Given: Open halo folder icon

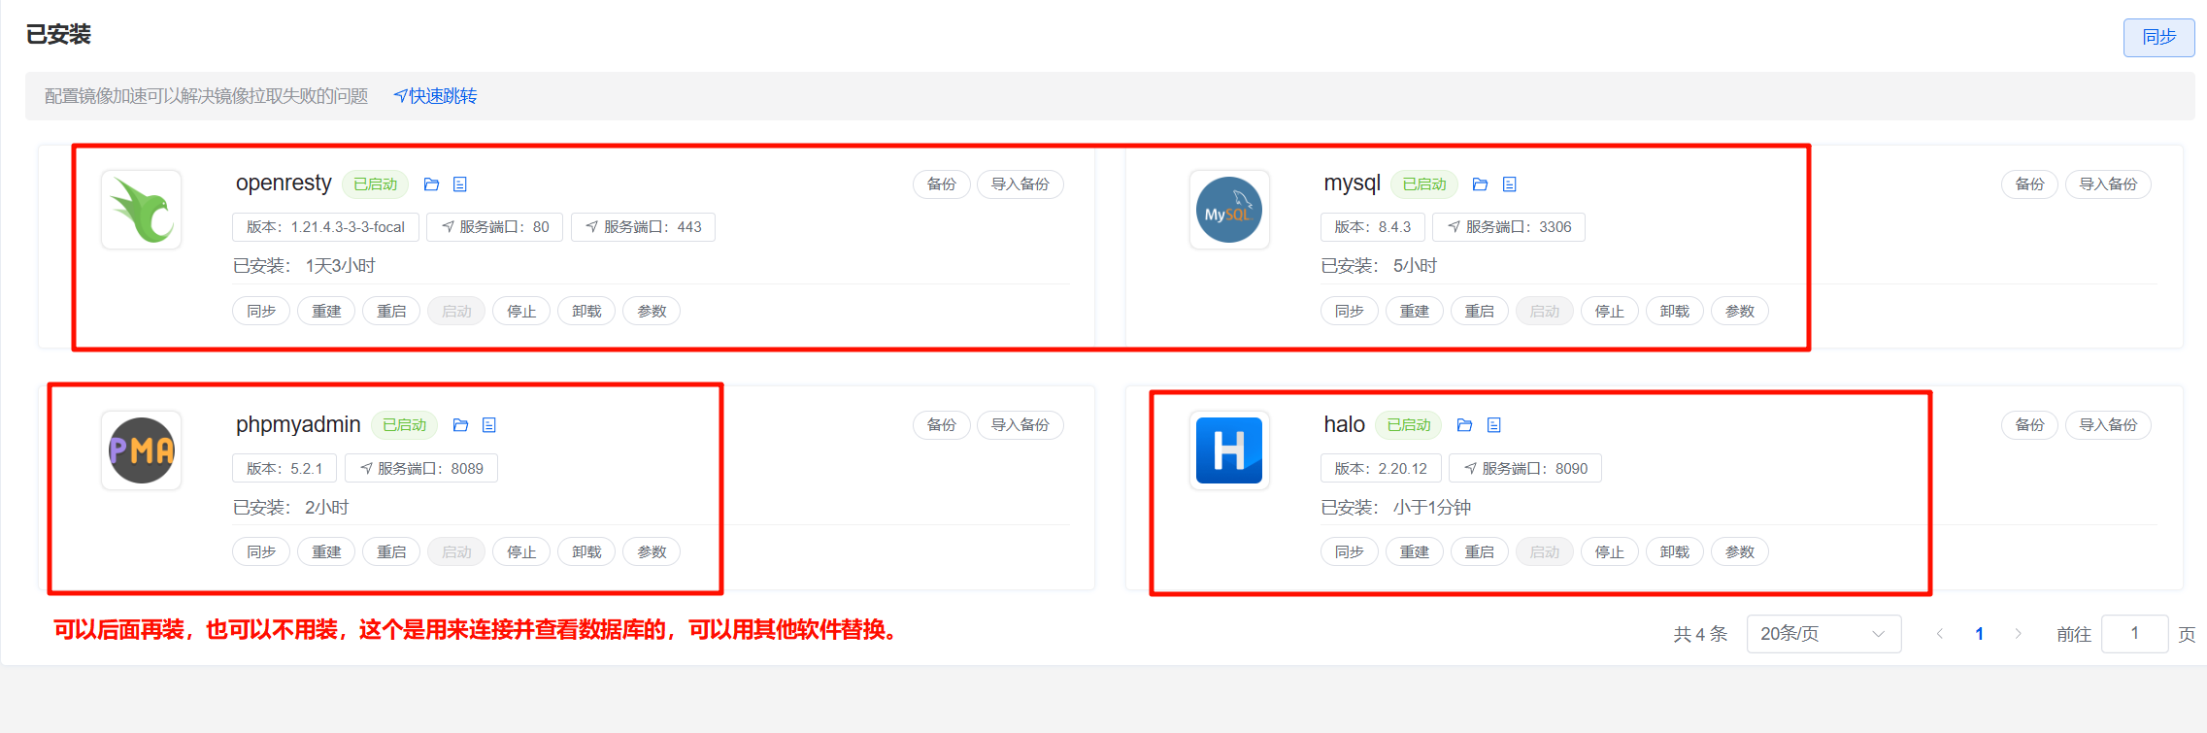Looking at the screenshot, I should pyautogui.click(x=1464, y=425).
